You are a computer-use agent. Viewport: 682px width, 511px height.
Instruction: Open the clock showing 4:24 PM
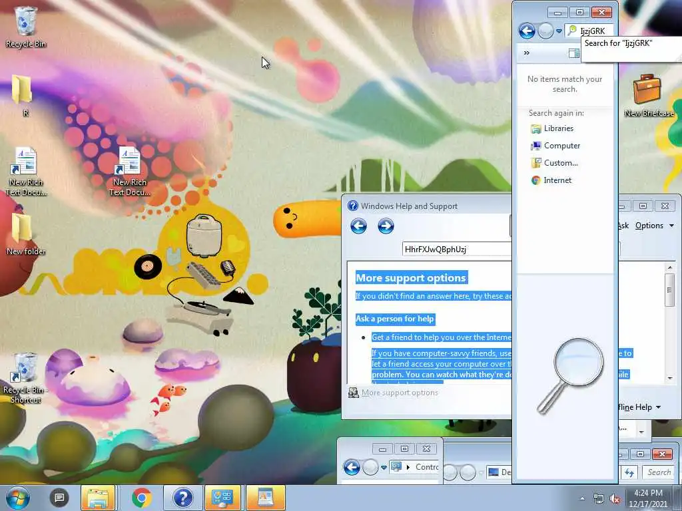648,498
